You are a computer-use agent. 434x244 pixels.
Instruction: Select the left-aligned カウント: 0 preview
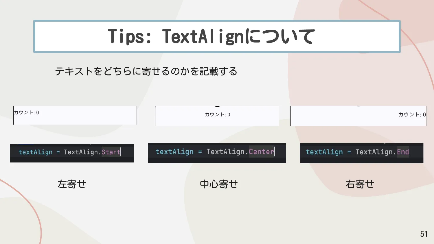75,115
